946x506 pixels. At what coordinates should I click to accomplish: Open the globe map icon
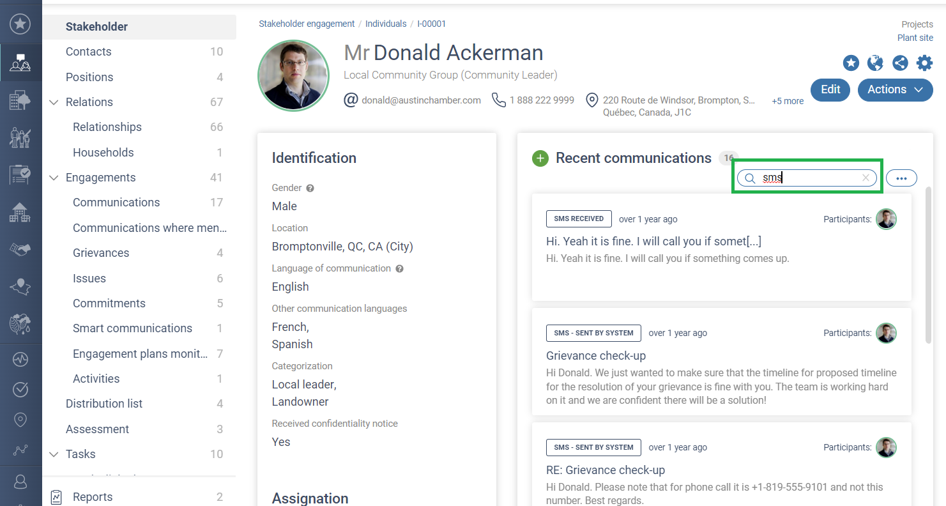click(x=875, y=63)
